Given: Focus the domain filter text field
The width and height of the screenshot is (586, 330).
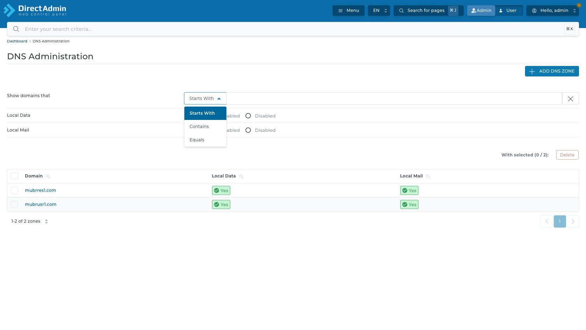Looking at the screenshot, I should point(394,99).
